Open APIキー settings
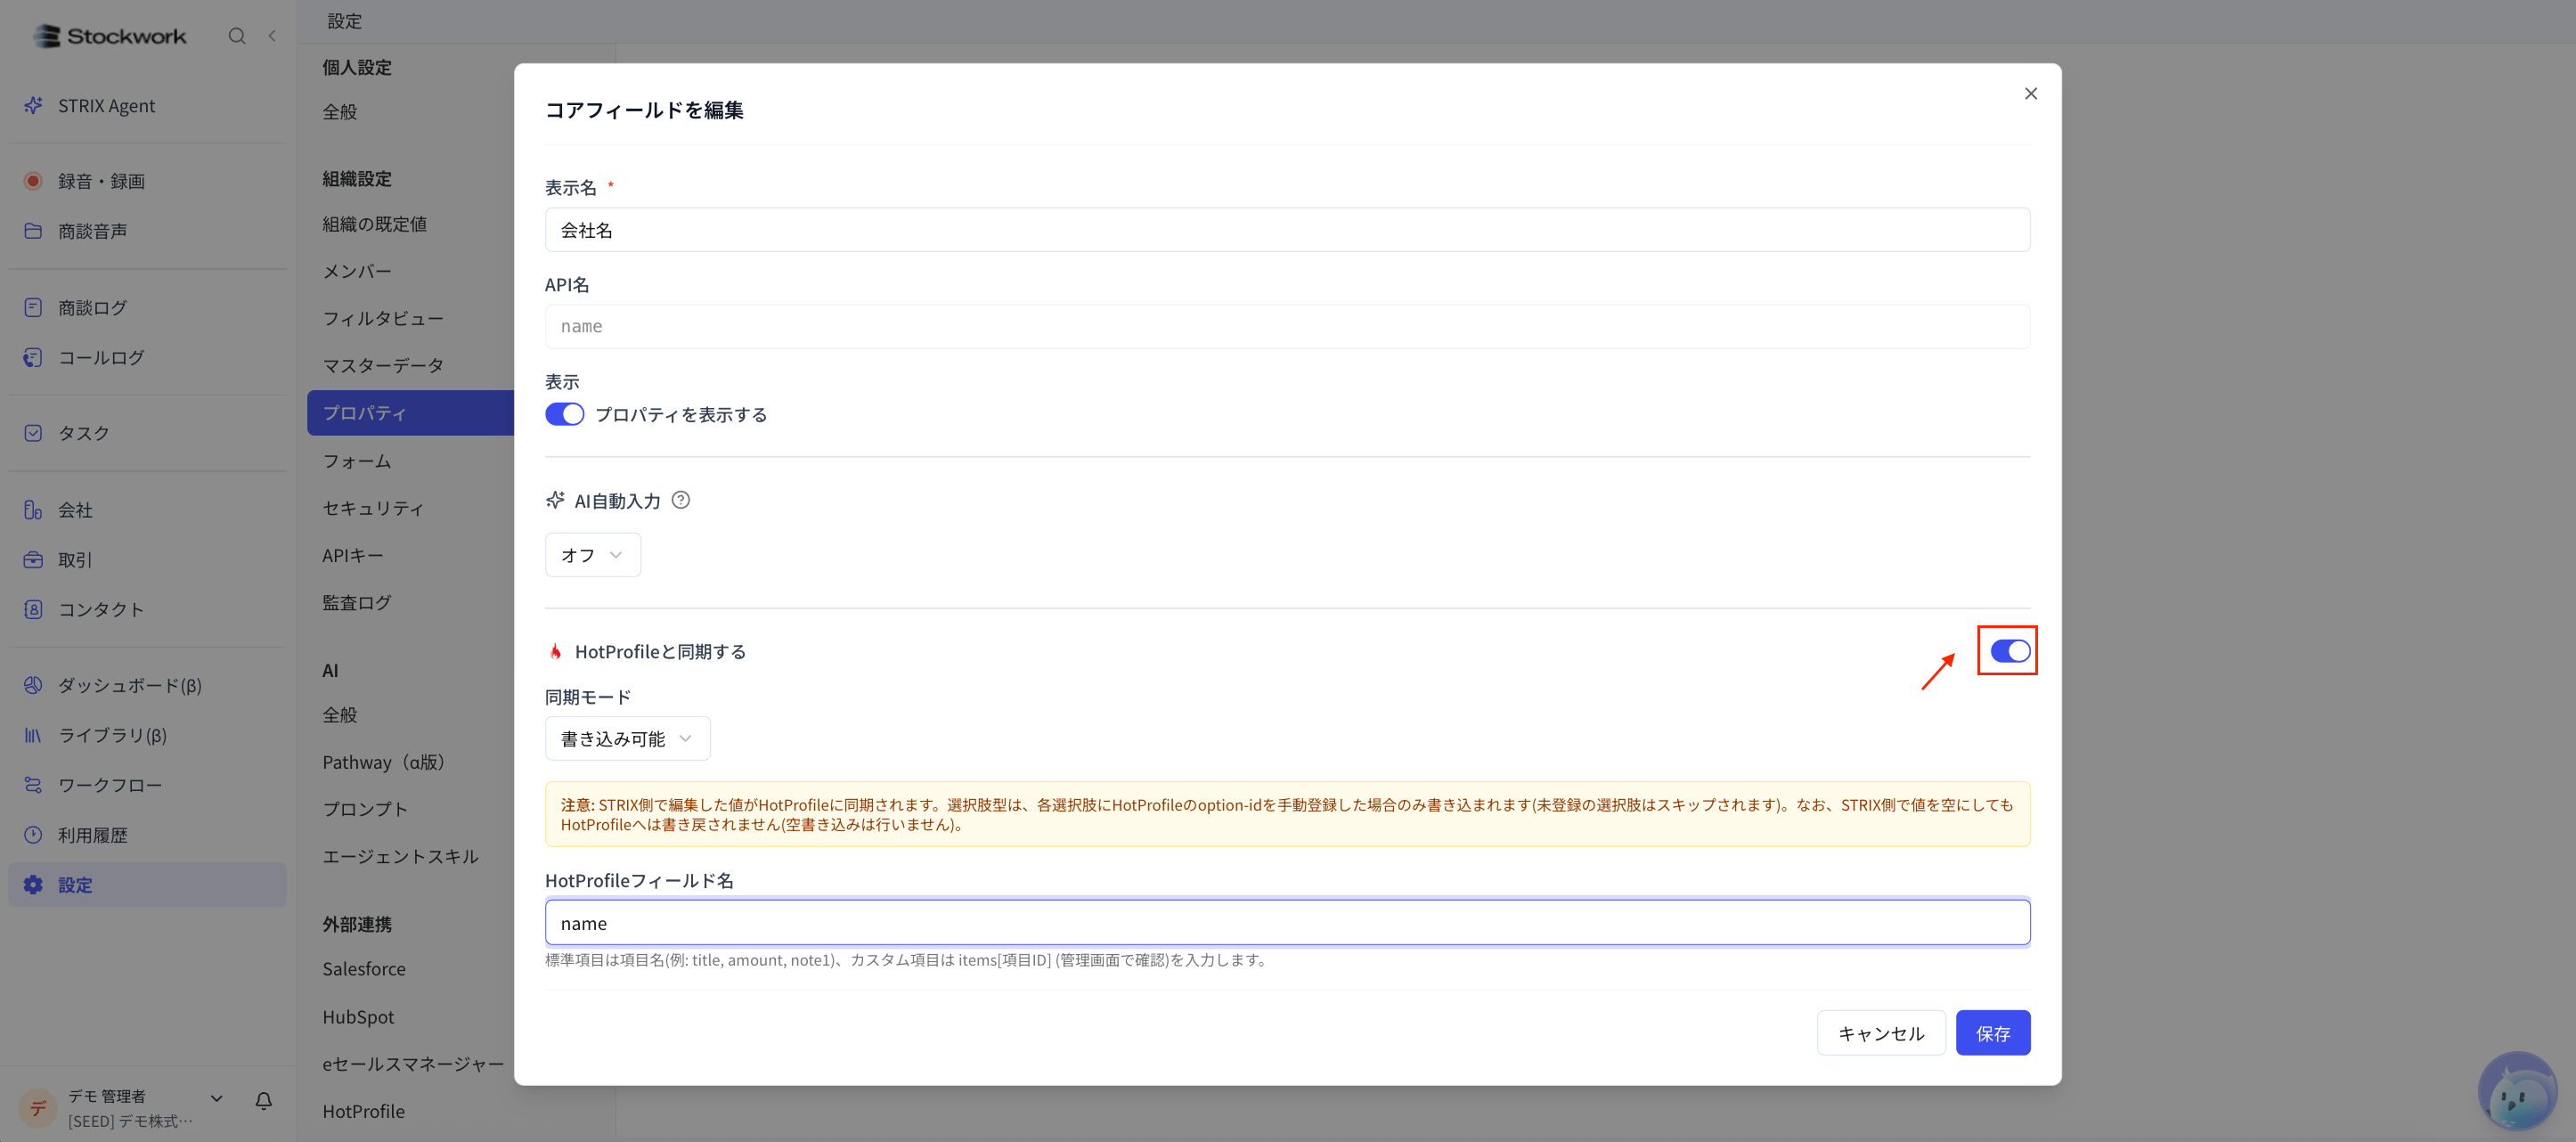2576x1142 pixels. pyautogui.click(x=353, y=555)
